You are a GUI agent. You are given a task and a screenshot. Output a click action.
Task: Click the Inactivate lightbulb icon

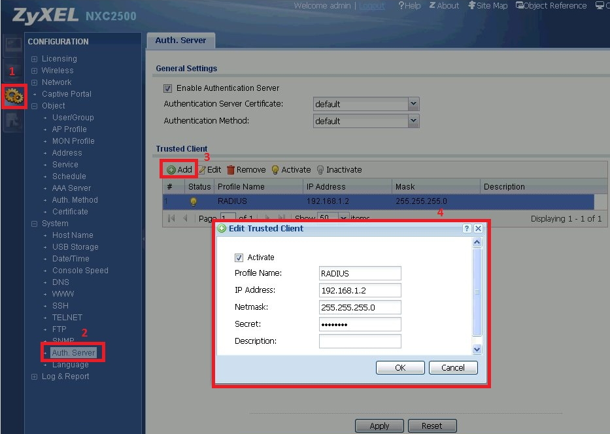pos(320,170)
